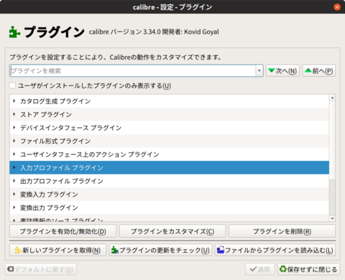Screen dimensions: 345x280
Task: Click the yellow puzzle icon for 新しいプラグインを取得
Action: tap(18, 250)
